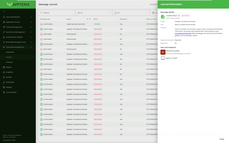Click the endpoint name demo-vm237
This screenshot has width=229, height=143.
[172, 58]
